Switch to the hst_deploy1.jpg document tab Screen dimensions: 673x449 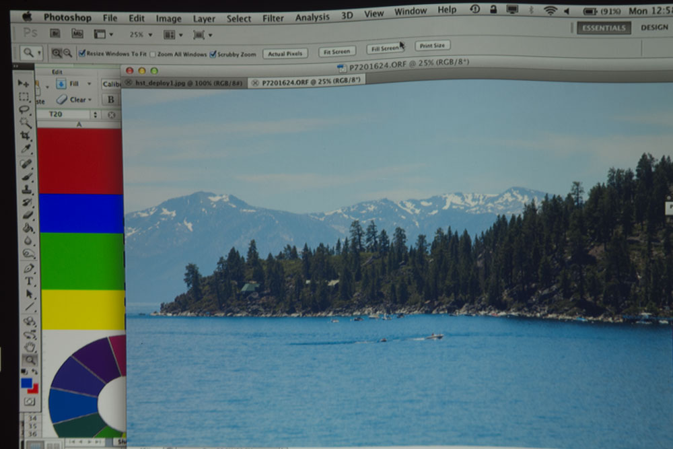click(x=184, y=83)
